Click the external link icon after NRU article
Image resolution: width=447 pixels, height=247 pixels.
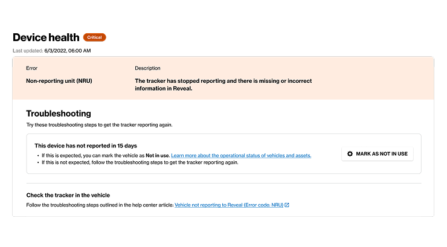pyautogui.click(x=287, y=205)
